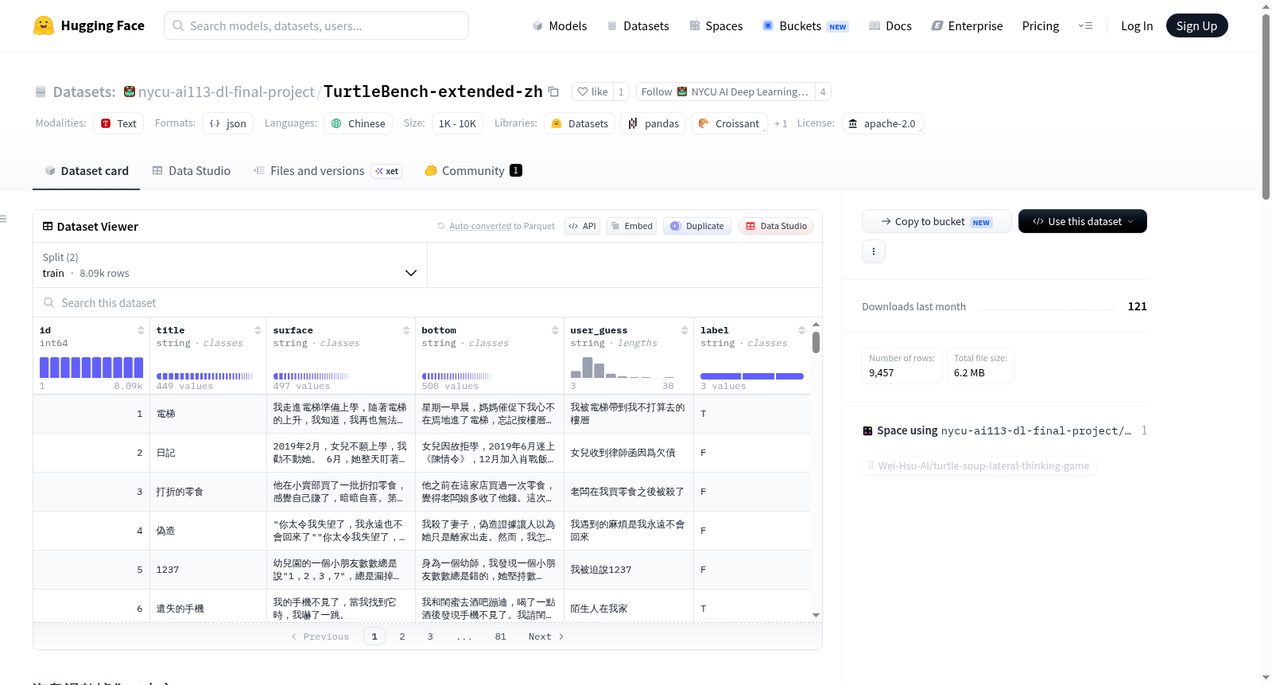This screenshot has height=685, width=1272.
Task: Go to Spaces in top navigation
Action: tap(715, 25)
